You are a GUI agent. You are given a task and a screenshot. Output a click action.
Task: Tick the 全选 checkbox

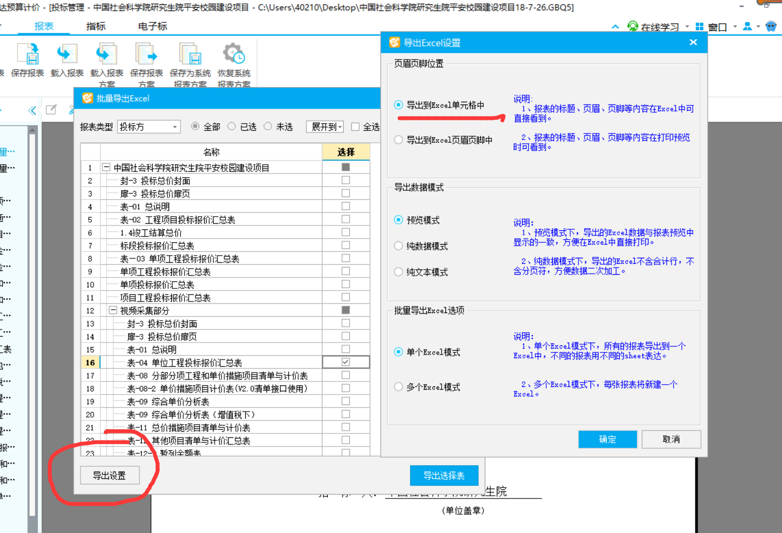pyautogui.click(x=355, y=126)
